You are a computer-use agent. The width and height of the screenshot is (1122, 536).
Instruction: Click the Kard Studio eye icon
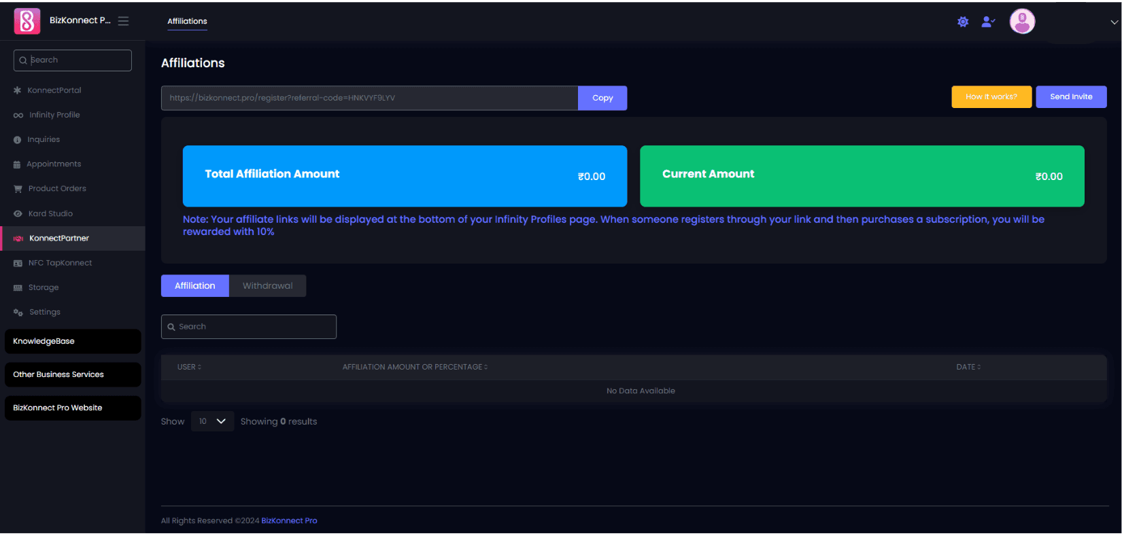click(x=18, y=214)
